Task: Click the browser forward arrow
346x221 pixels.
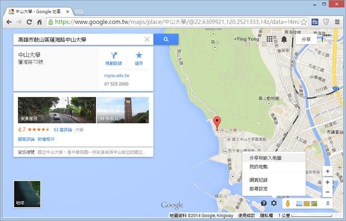Action: [19, 22]
